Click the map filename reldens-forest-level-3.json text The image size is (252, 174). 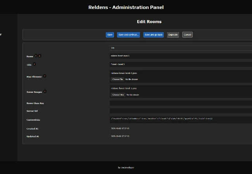point(124,73)
